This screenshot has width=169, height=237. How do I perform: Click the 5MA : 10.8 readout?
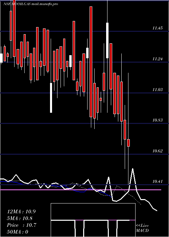(x=20, y=218)
